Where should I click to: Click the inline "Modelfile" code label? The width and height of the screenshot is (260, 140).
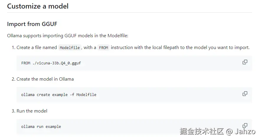coord(70,48)
